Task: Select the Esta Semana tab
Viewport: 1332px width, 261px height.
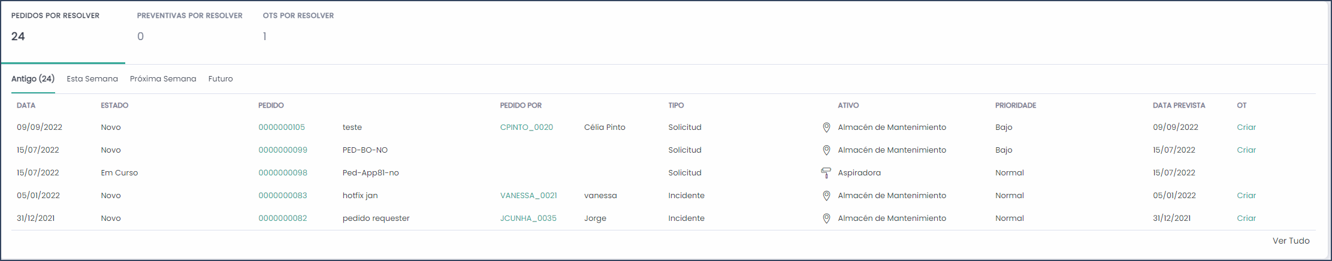Action: [92, 79]
